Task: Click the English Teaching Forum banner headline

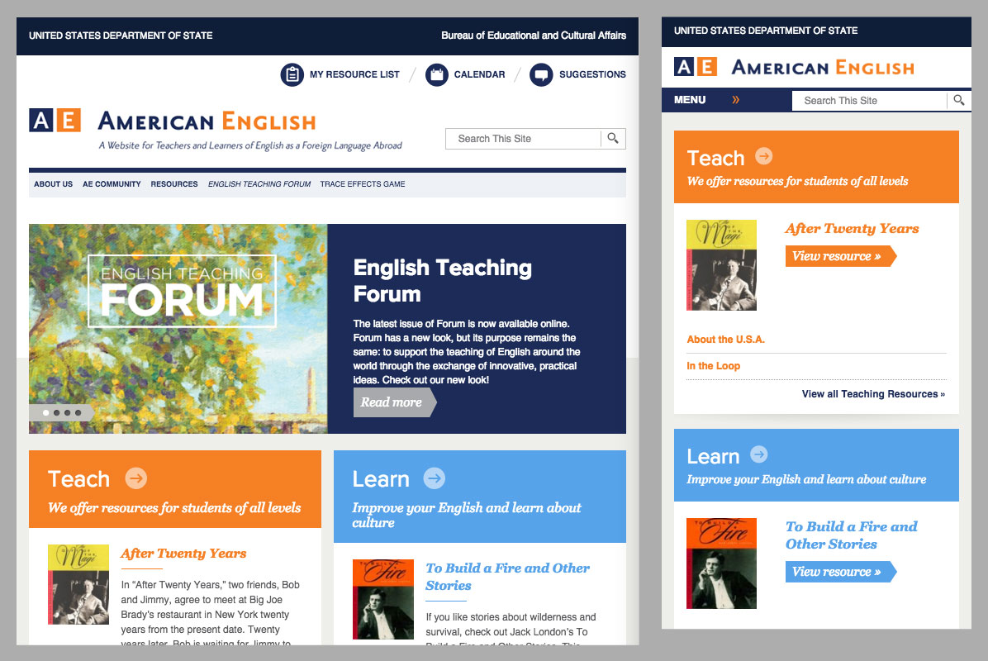Action: click(x=442, y=280)
